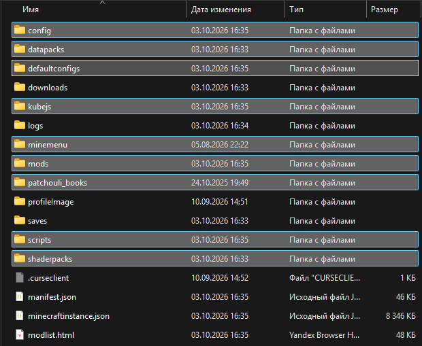Click the scripts folder icon
Viewport: 422px width, 346px height.
[20, 239]
